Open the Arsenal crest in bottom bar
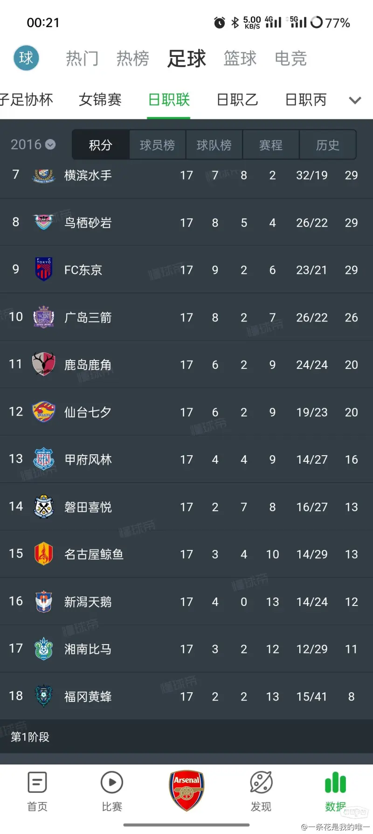373x834 pixels. point(186,790)
